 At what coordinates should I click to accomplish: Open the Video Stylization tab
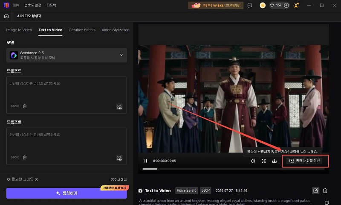[x=116, y=30]
